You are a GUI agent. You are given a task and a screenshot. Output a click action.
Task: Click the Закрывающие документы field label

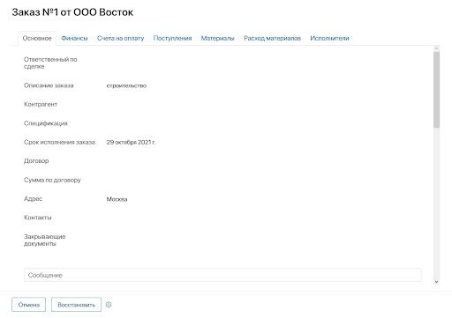pyautogui.click(x=45, y=240)
